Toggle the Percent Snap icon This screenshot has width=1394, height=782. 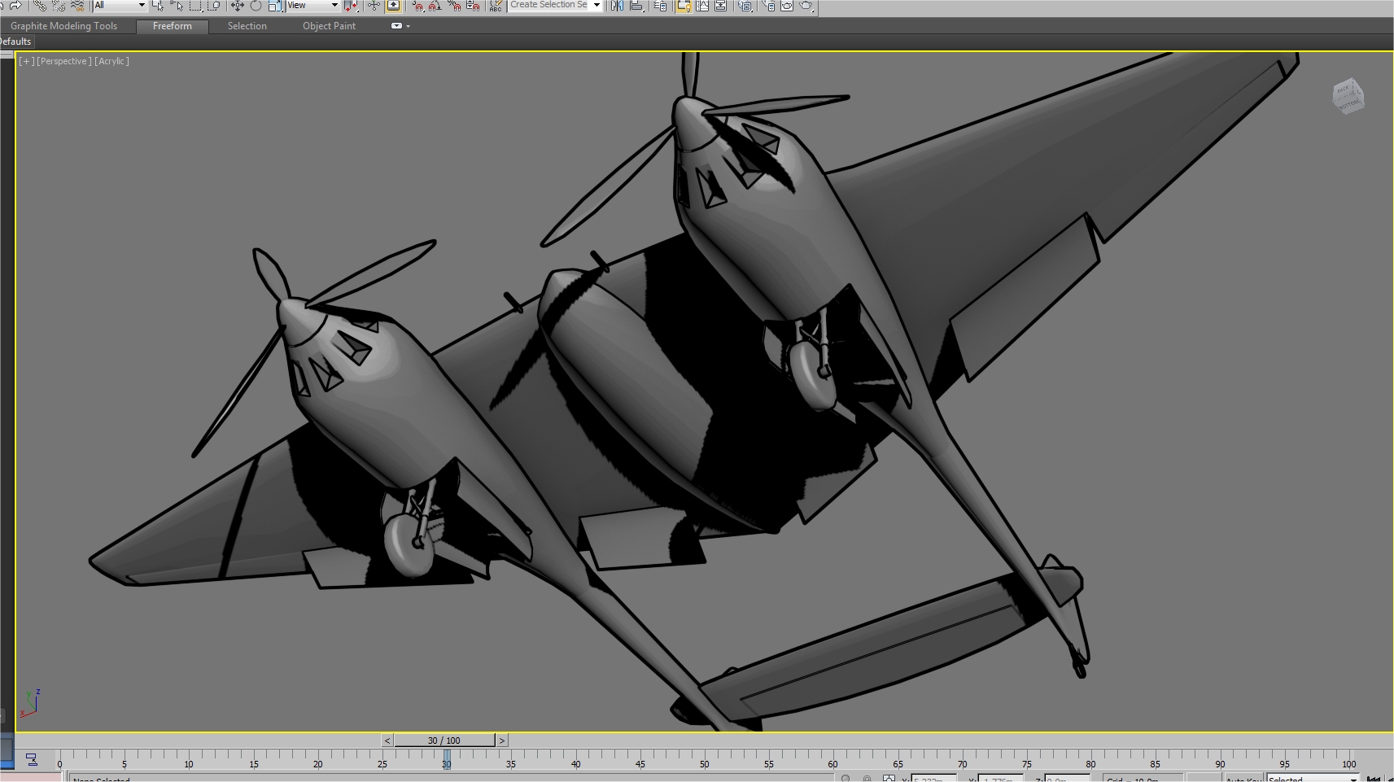pyautogui.click(x=453, y=6)
